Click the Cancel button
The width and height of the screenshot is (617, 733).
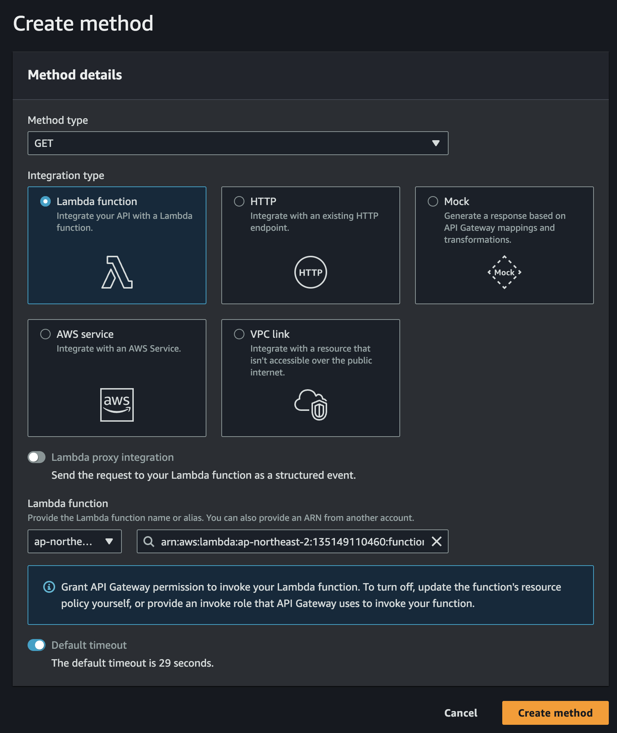coord(461,713)
